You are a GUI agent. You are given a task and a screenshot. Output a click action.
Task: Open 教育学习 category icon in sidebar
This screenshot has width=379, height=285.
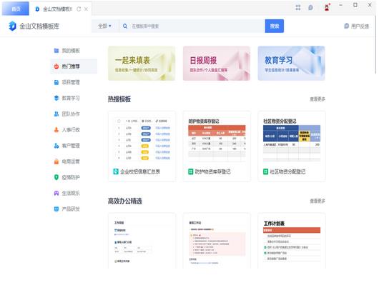tap(56, 98)
